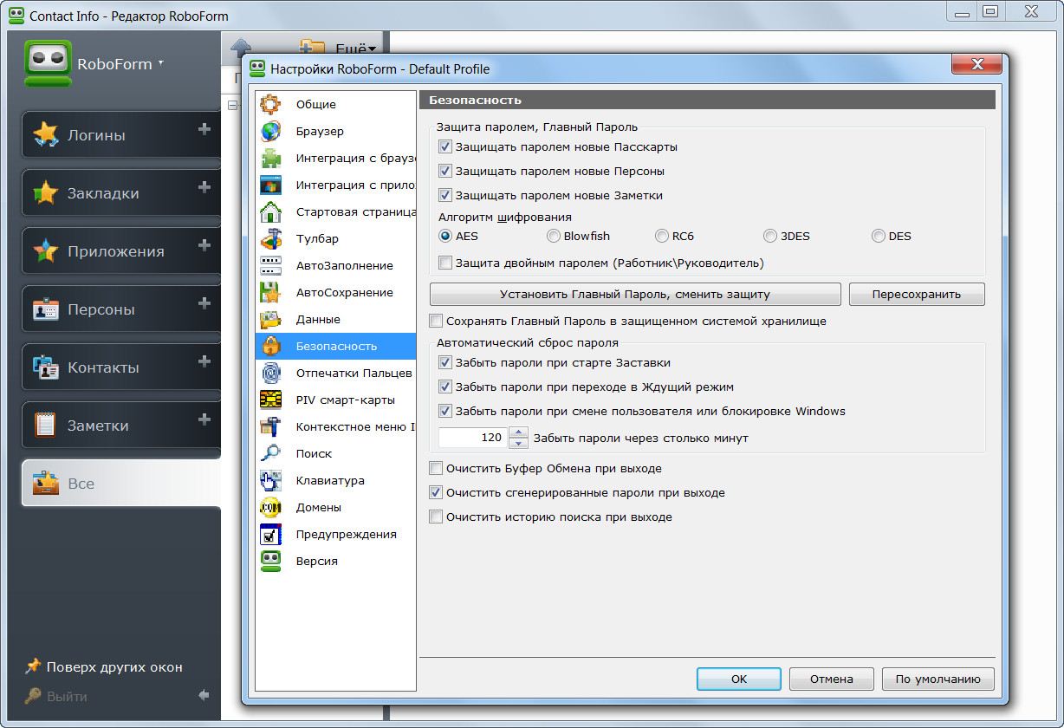
Task: Add a new item with Закладки plus
Action: 204,187
